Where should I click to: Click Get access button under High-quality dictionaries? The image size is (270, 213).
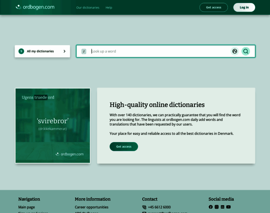point(124,147)
